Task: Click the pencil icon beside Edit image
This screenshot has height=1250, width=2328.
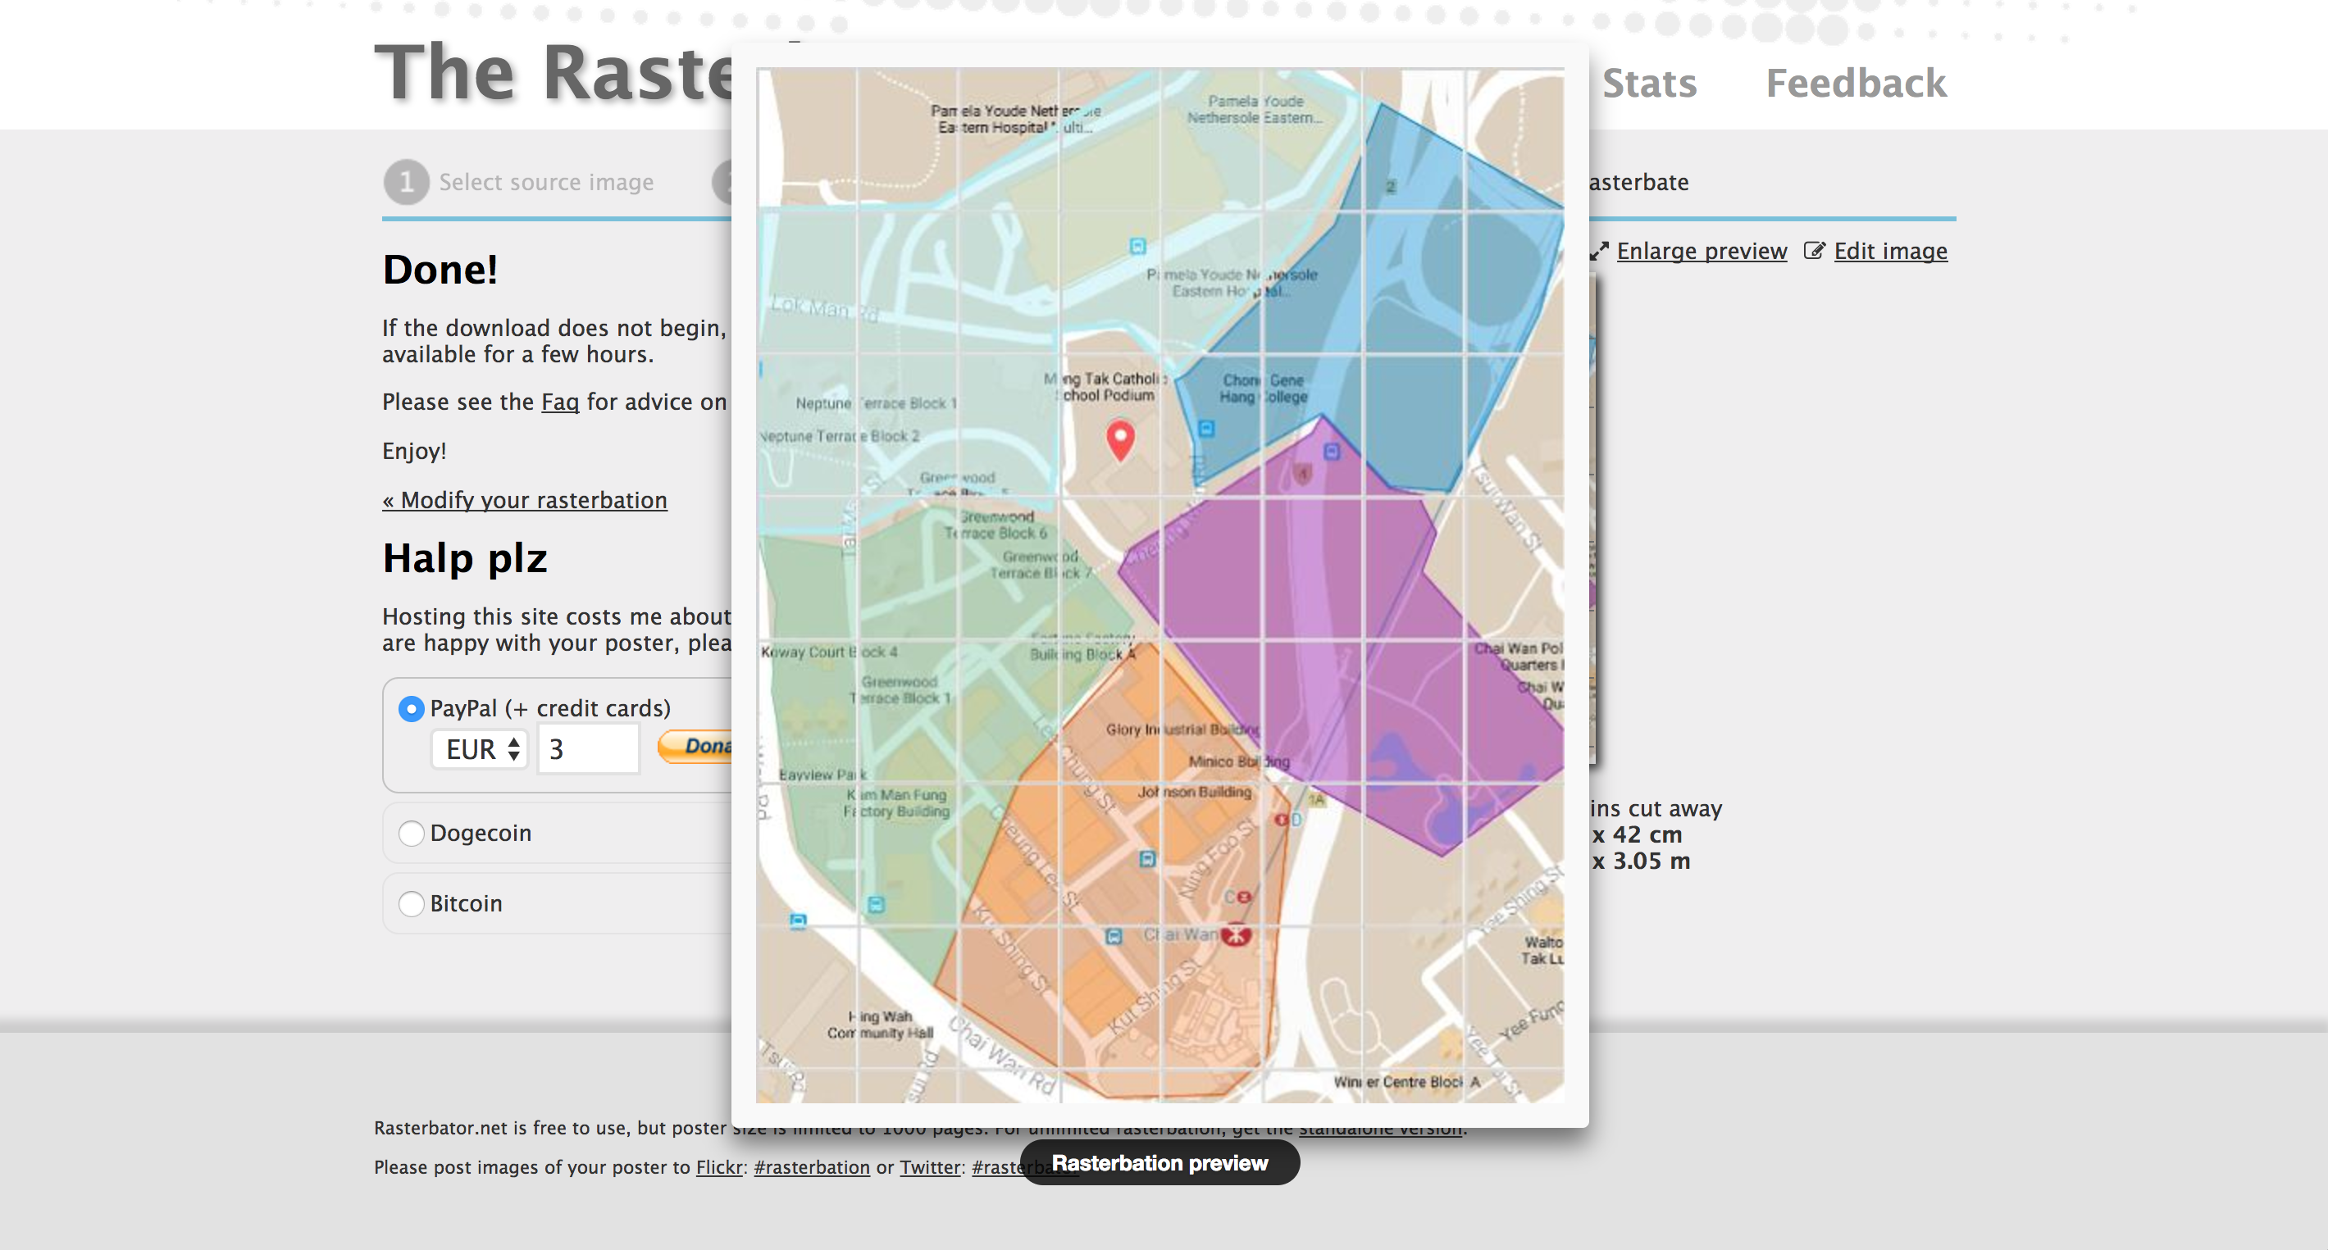Action: tap(1814, 250)
